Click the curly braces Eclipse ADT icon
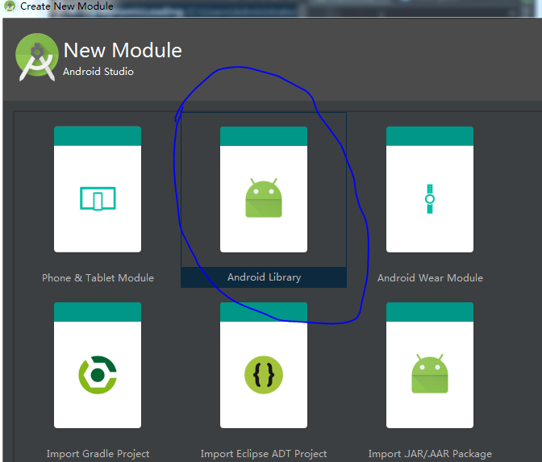 click(264, 375)
